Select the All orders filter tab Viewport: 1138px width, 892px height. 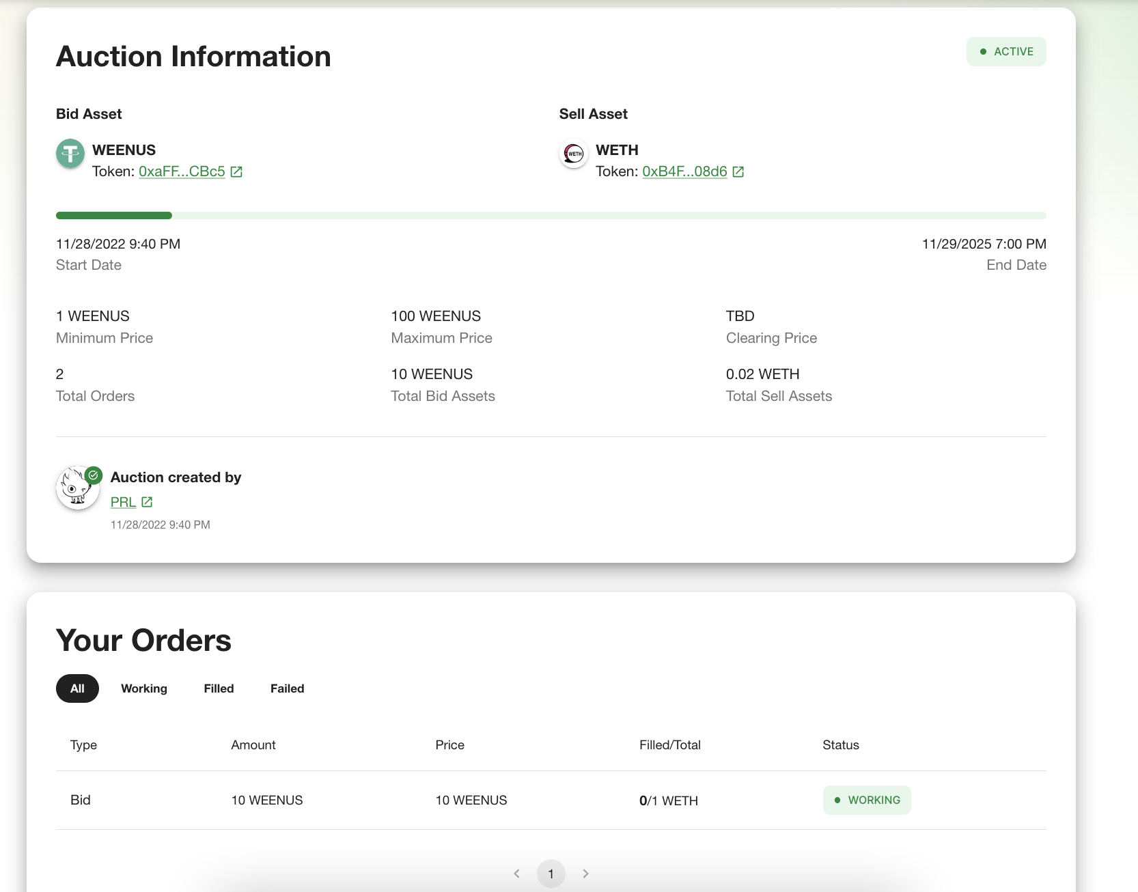coord(77,688)
